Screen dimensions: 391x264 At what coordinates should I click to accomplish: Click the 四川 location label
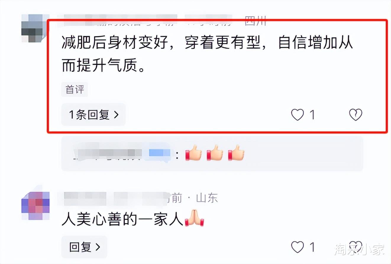256,21
